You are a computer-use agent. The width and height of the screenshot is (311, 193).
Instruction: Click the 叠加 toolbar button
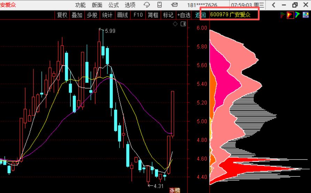pyautogui.click(x=77, y=15)
